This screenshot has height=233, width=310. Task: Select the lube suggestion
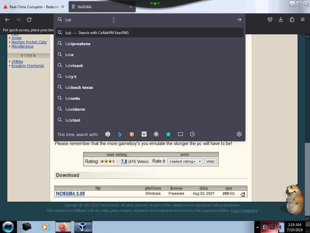click(x=149, y=55)
